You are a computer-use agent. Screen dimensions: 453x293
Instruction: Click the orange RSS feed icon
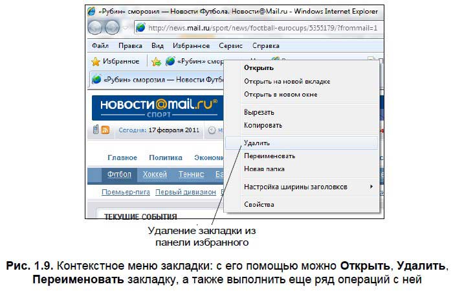(105, 130)
